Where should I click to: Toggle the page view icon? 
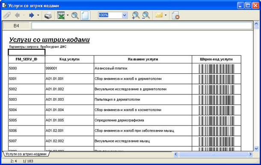click(85, 15)
